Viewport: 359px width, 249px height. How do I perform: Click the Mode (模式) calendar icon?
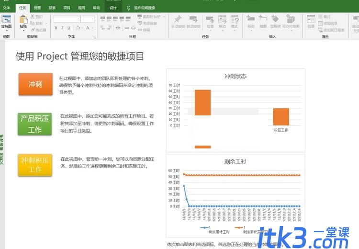(x=235, y=19)
